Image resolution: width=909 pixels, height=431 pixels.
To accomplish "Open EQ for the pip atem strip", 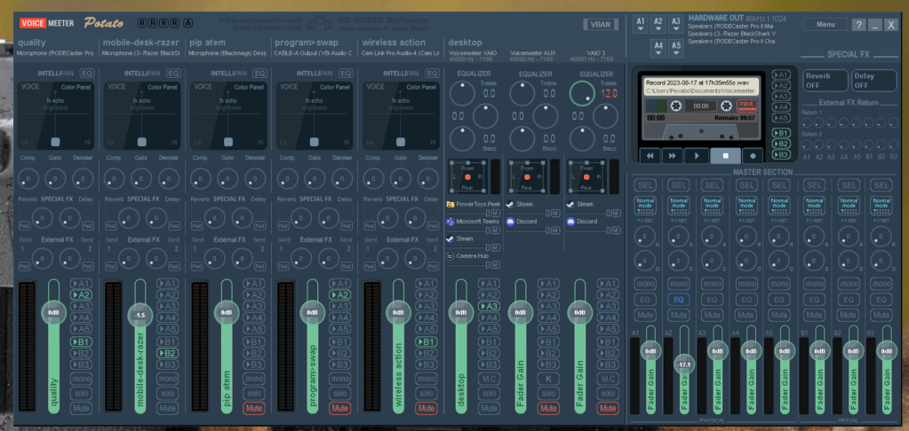I will pyautogui.click(x=259, y=73).
